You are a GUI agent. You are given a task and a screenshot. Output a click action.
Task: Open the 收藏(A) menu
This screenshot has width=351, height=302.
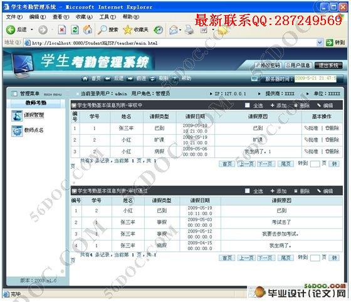coord(84,17)
